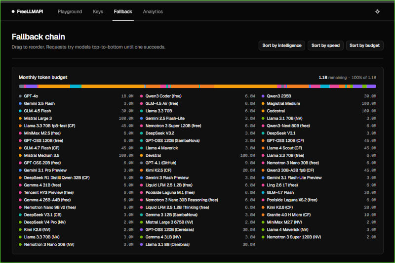Click the pink dot beside MiniMax M2.5 (free)
The width and height of the screenshot is (395, 263).
20,133
